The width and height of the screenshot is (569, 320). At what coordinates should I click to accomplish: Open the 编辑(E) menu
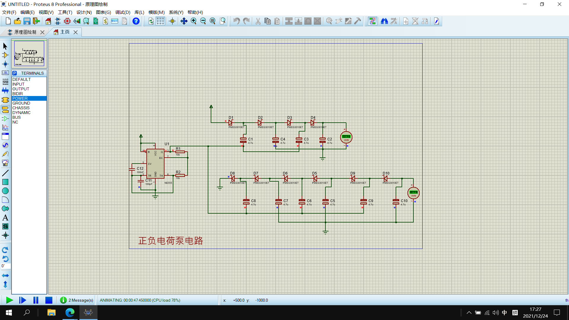[27, 12]
